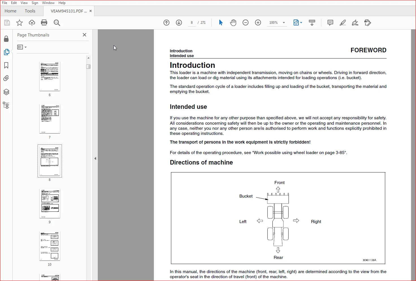Click the Introduction heading

pyautogui.click(x=192, y=65)
